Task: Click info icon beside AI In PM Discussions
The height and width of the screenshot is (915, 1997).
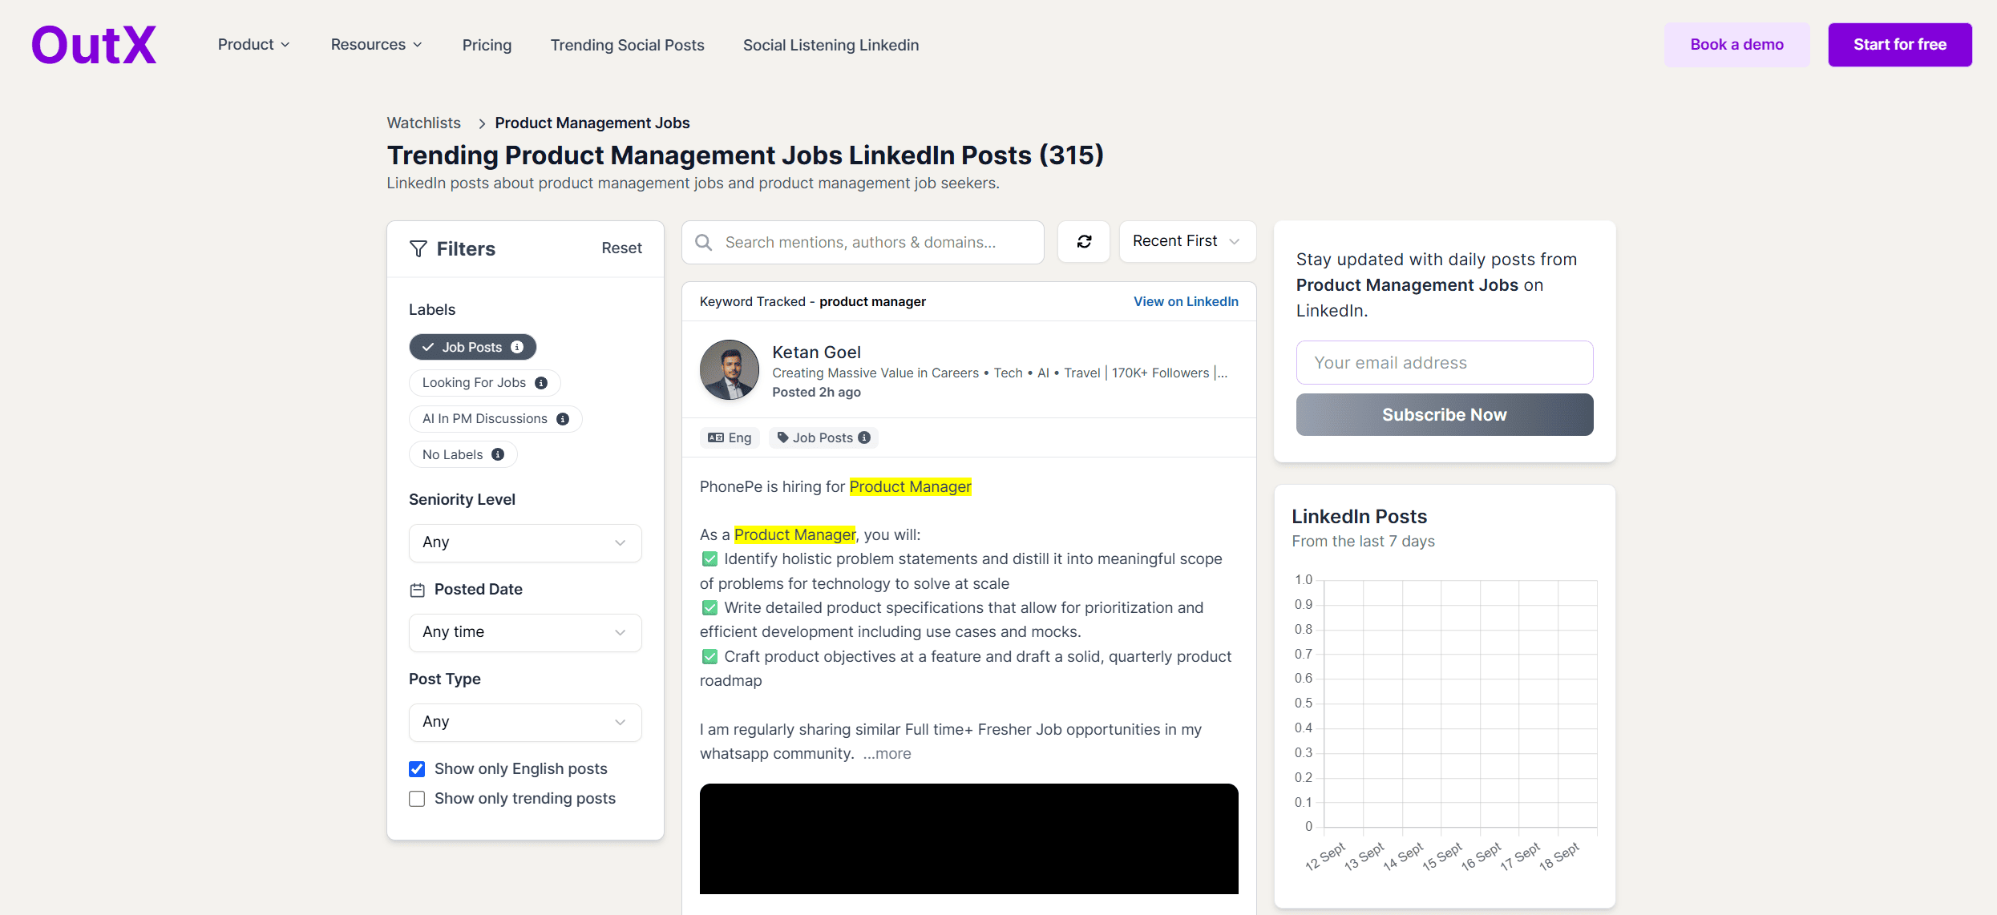Action: (563, 419)
